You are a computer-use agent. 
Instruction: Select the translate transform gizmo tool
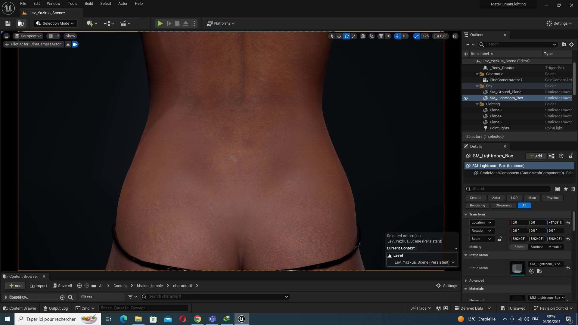click(339, 36)
